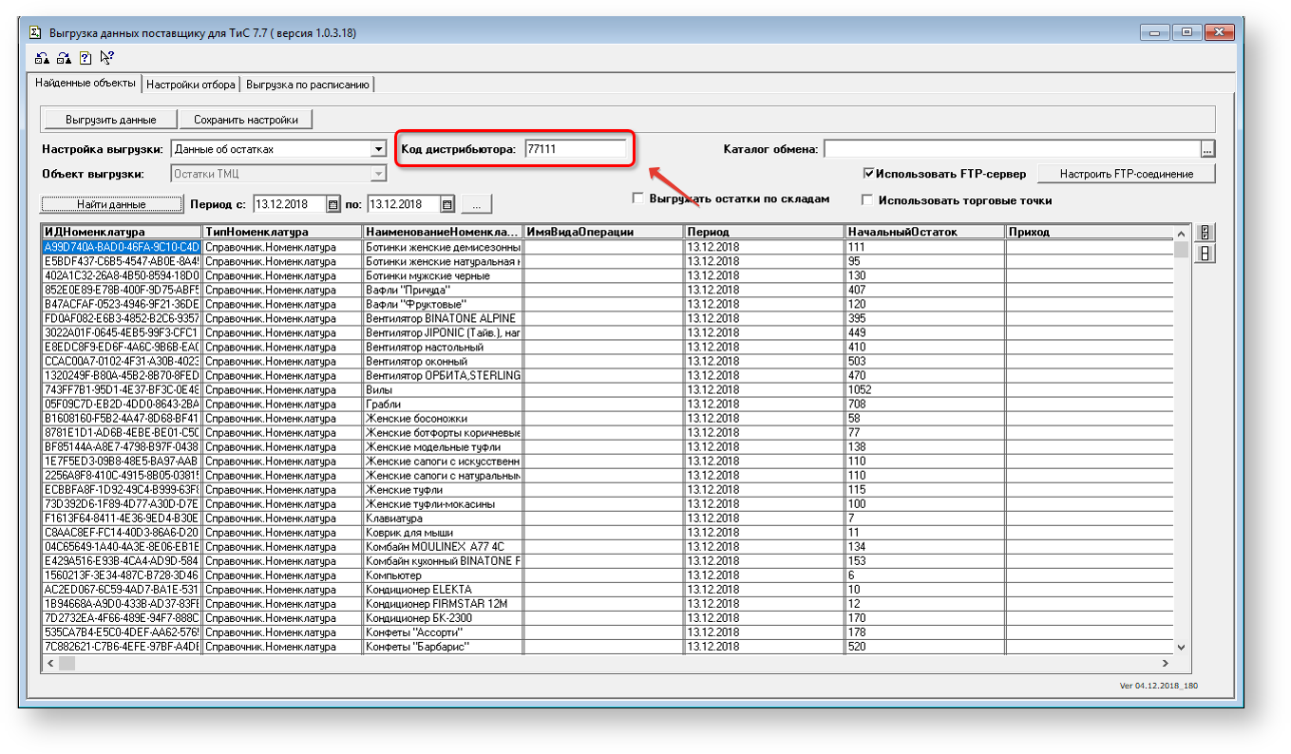Click the uncheck-all rows icon beside table
Viewport: 1291px width, 754px height.
tap(1206, 254)
